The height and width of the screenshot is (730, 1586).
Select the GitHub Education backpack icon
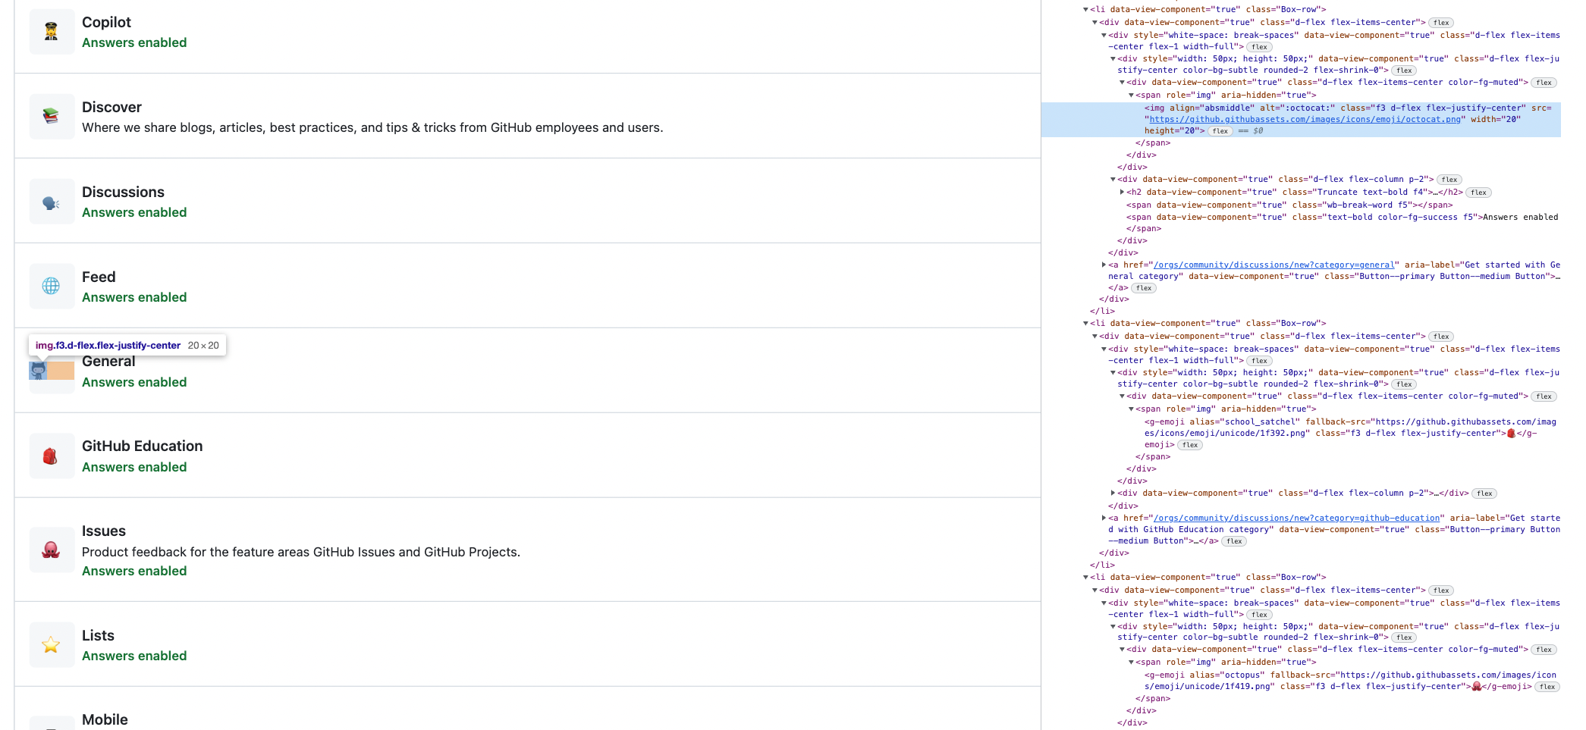point(51,456)
